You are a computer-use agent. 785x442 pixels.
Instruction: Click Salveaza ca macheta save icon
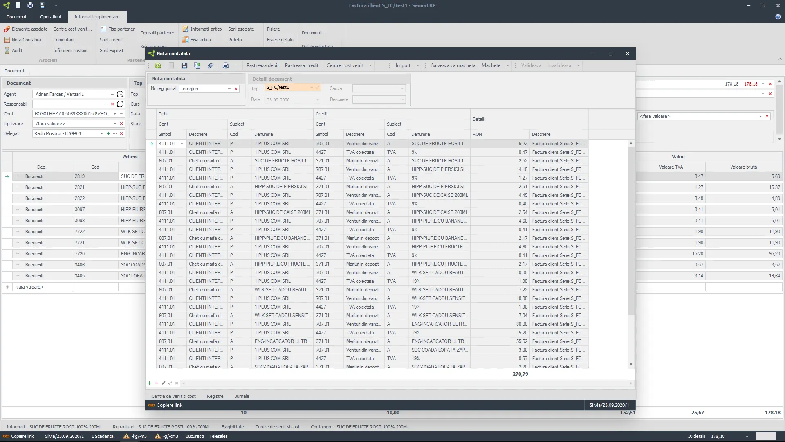tap(453, 65)
